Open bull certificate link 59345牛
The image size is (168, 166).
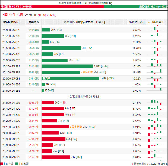pyautogui.click(x=33, y=133)
